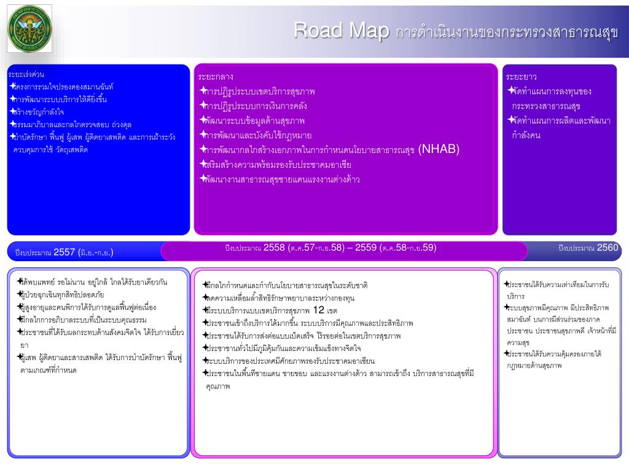Click timeline label "ปีงบประมาณ 2560"
The width and height of the screenshot is (629, 472).
coord(588,248)
